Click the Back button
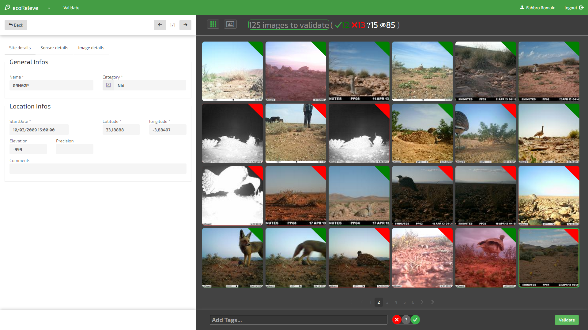 16,25
